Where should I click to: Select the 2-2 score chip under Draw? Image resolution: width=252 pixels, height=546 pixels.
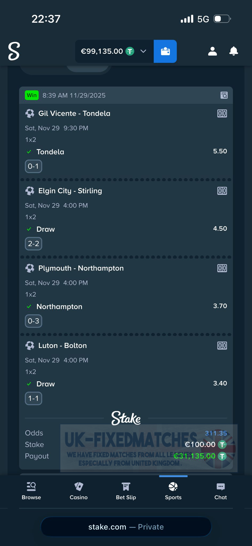pos(33,243)
